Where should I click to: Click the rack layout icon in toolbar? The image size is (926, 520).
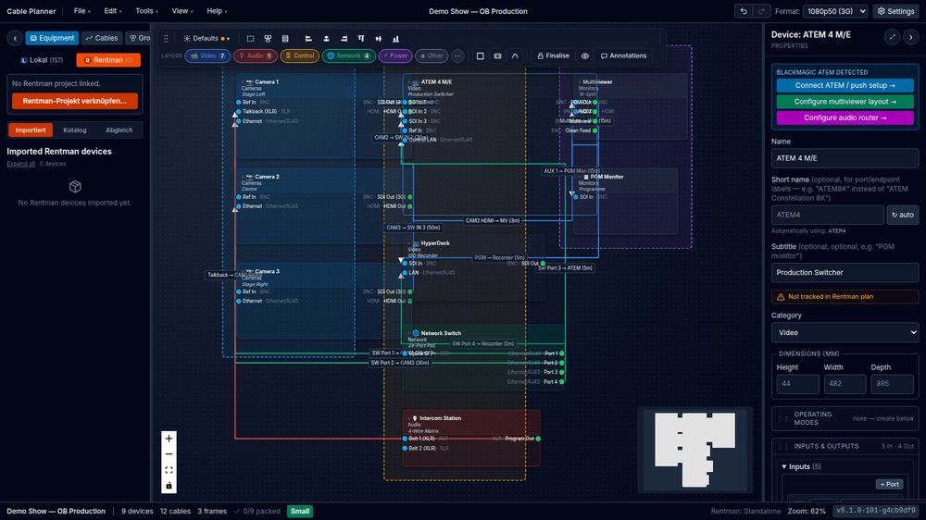(285, 38)
